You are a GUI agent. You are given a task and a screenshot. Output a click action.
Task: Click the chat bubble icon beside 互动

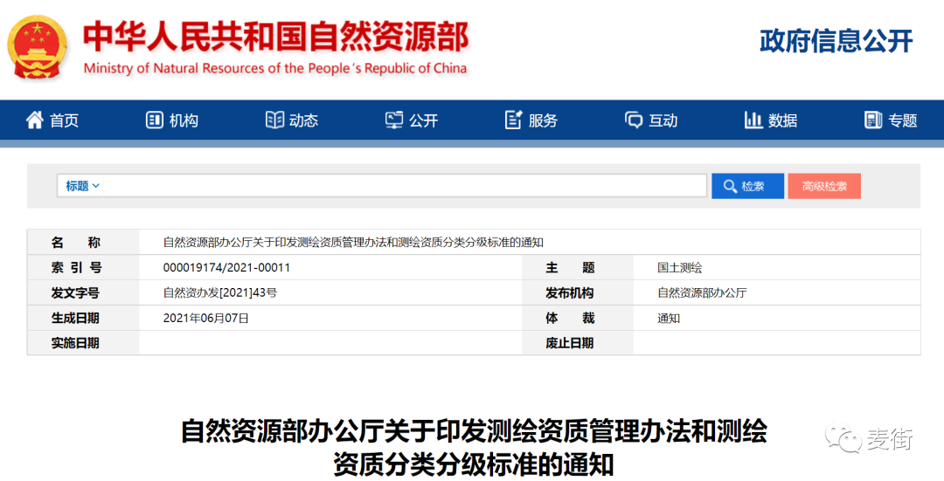coord(634,120)
